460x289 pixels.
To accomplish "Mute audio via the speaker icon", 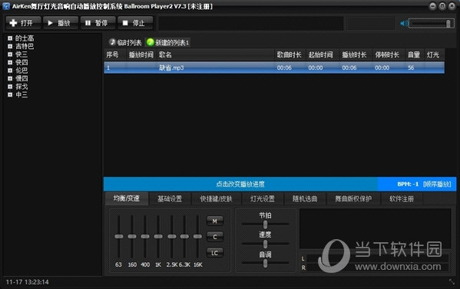I will point(404,24).
